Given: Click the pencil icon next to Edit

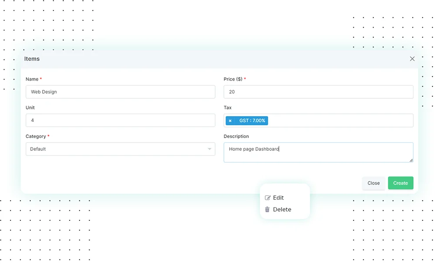Looking at the screenshot, I should [x=268, y=198].
